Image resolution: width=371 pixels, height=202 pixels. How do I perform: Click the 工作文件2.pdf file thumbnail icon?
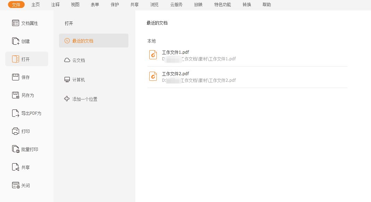153,76
